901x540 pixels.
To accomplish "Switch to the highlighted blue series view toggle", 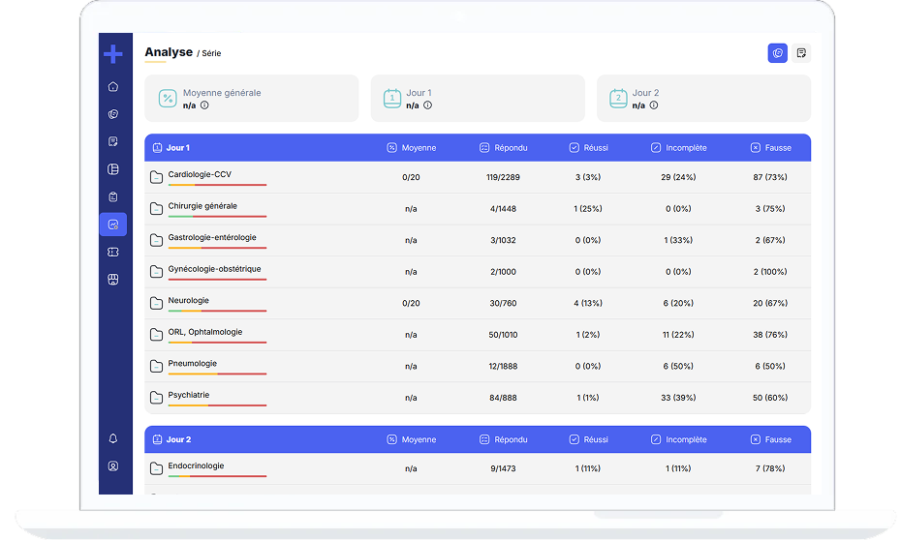I will pyautogui.click(x=777, y=53).
